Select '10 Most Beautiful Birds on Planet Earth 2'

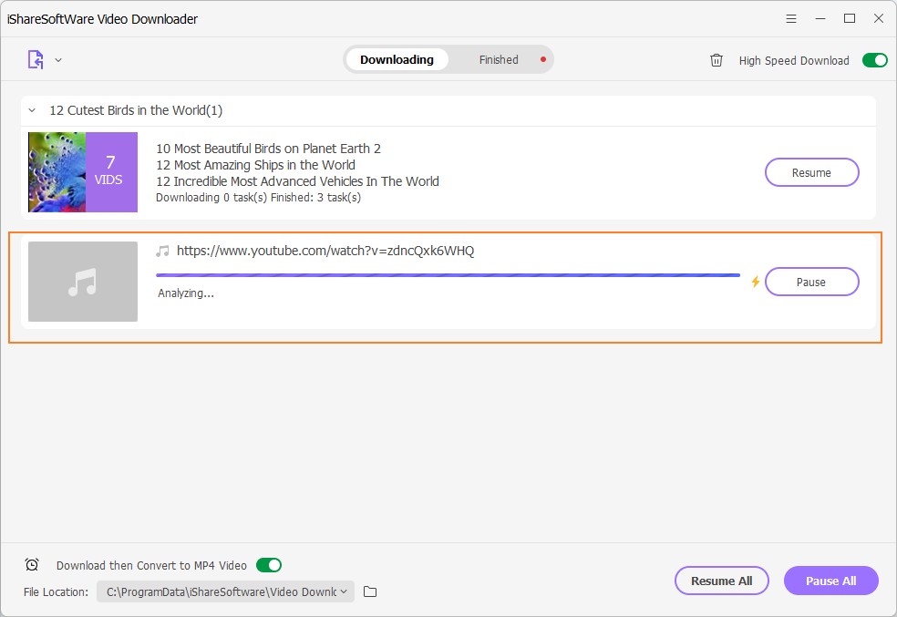point(268,149)
